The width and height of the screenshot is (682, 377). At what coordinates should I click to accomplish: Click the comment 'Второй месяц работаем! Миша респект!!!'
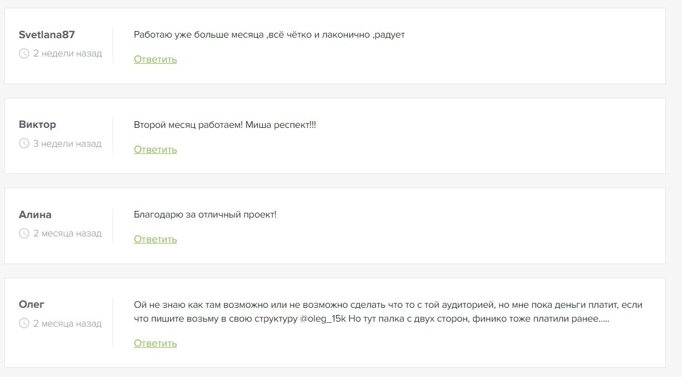tap(225, 125)
